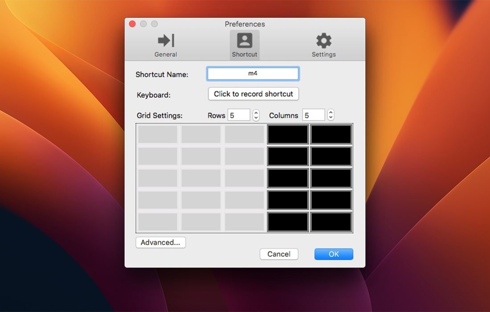The image size is (490, 312).
Task: Select the Shortcut tab icon
Action: coord(244,45)
